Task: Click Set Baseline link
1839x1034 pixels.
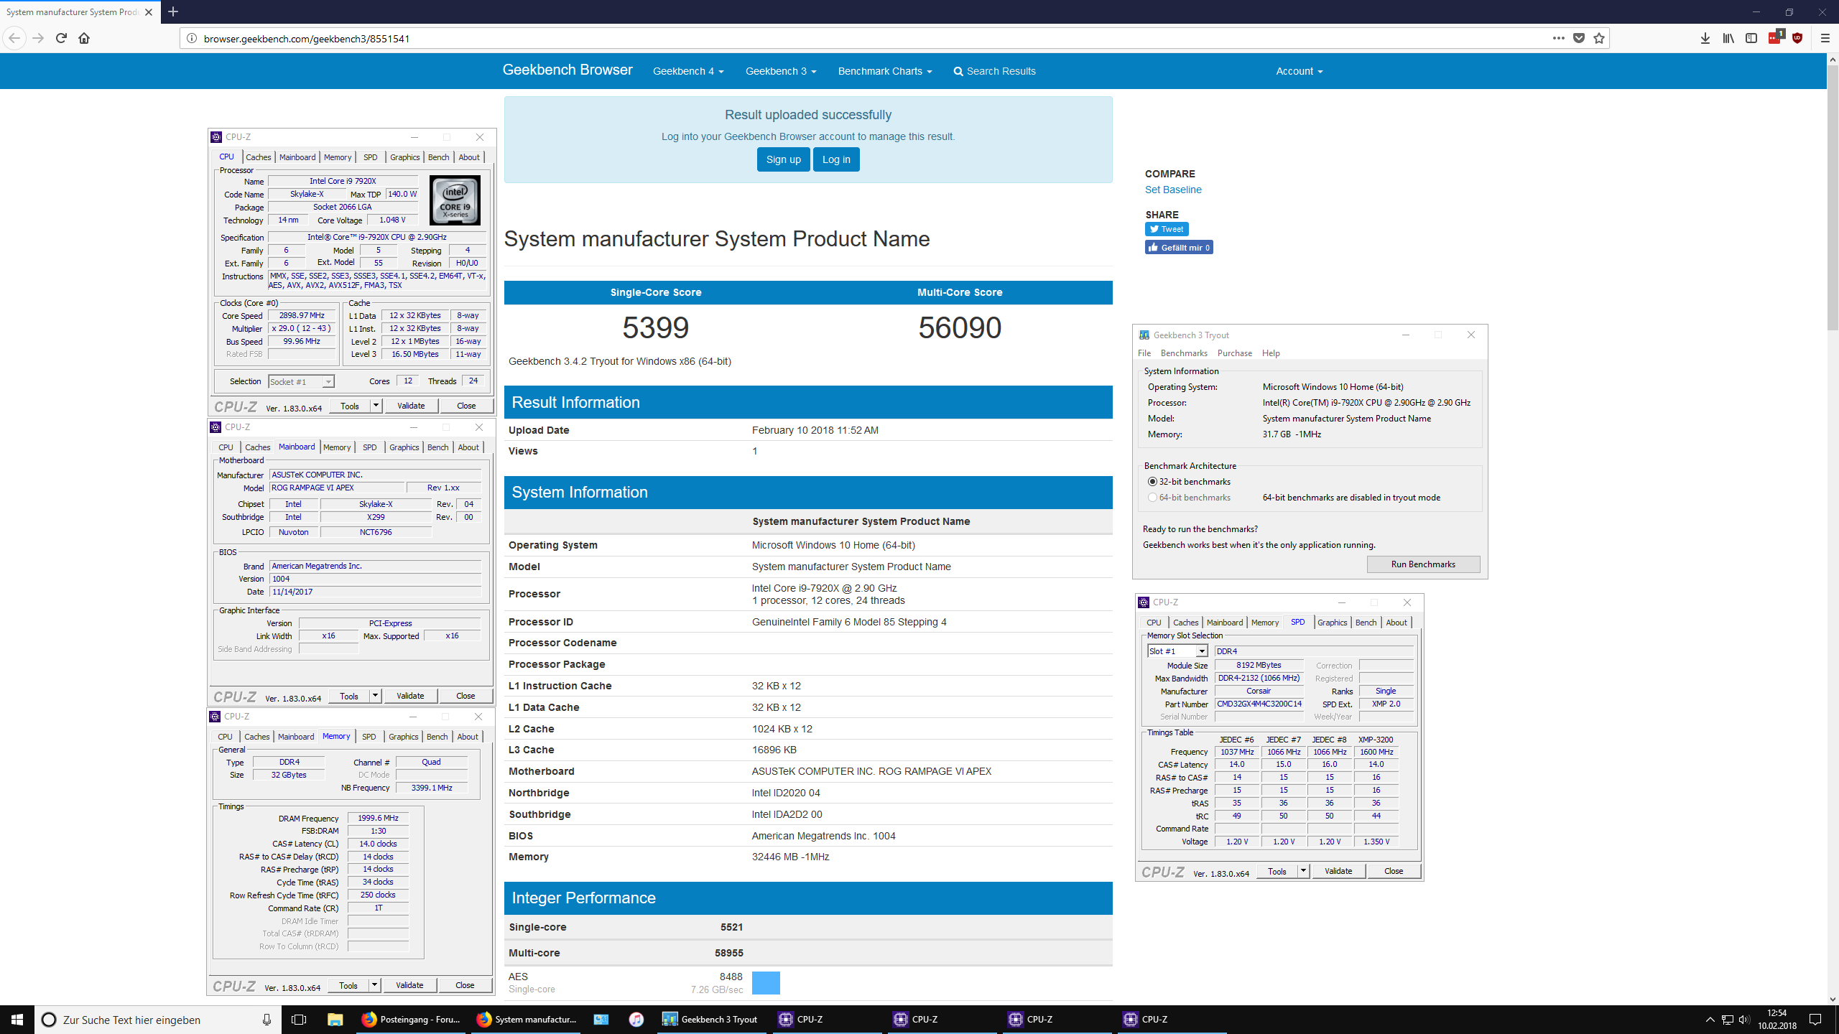Action: click(1173, 190)
